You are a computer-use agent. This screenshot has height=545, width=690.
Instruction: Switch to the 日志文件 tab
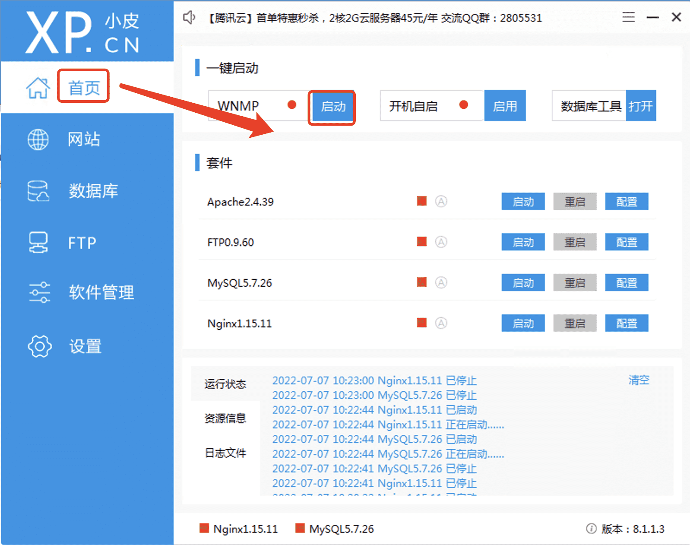pyautogui.click(x=225, y=453)
